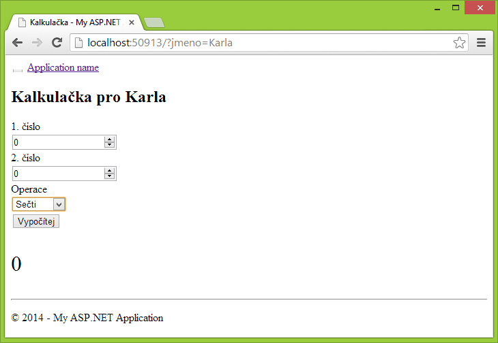Go back using the browser back arrow

18,42
